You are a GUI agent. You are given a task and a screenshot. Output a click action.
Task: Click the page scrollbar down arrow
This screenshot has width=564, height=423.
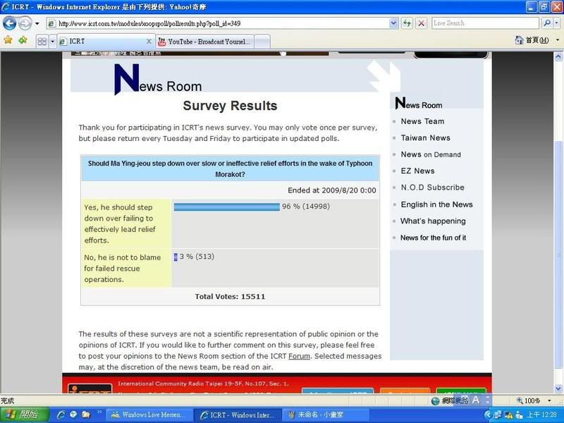558,388
